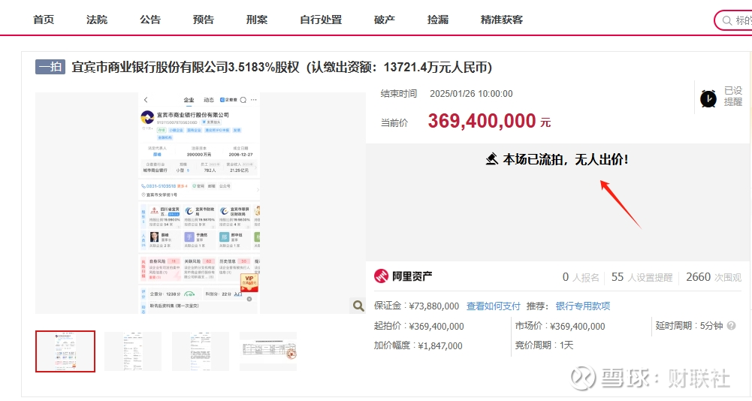Open 精准获客 in the top navigation
The width and height of the screenshot is (752, 401).
pyautogui.click(x=502, y=20)
